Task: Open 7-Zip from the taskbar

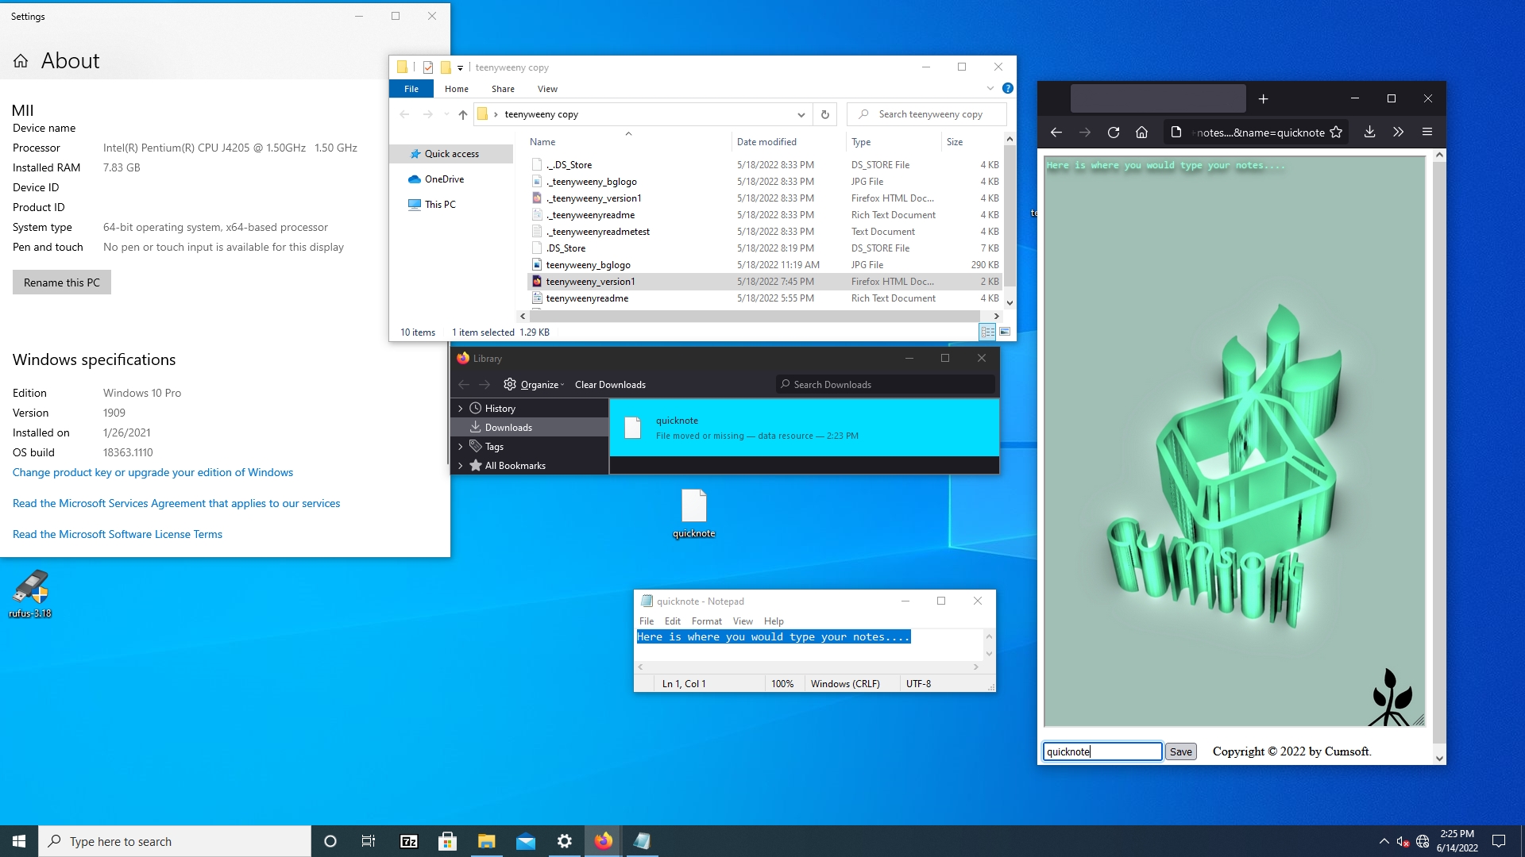Action: coord(409,841)
